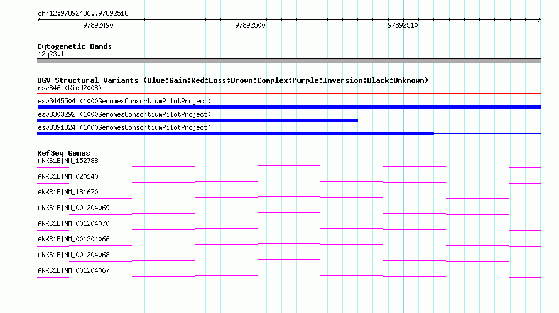This screenshot has height=313, width=559.
Task: Open the ANKS1B|NM_181670 transcript
Action: (68, 192)
